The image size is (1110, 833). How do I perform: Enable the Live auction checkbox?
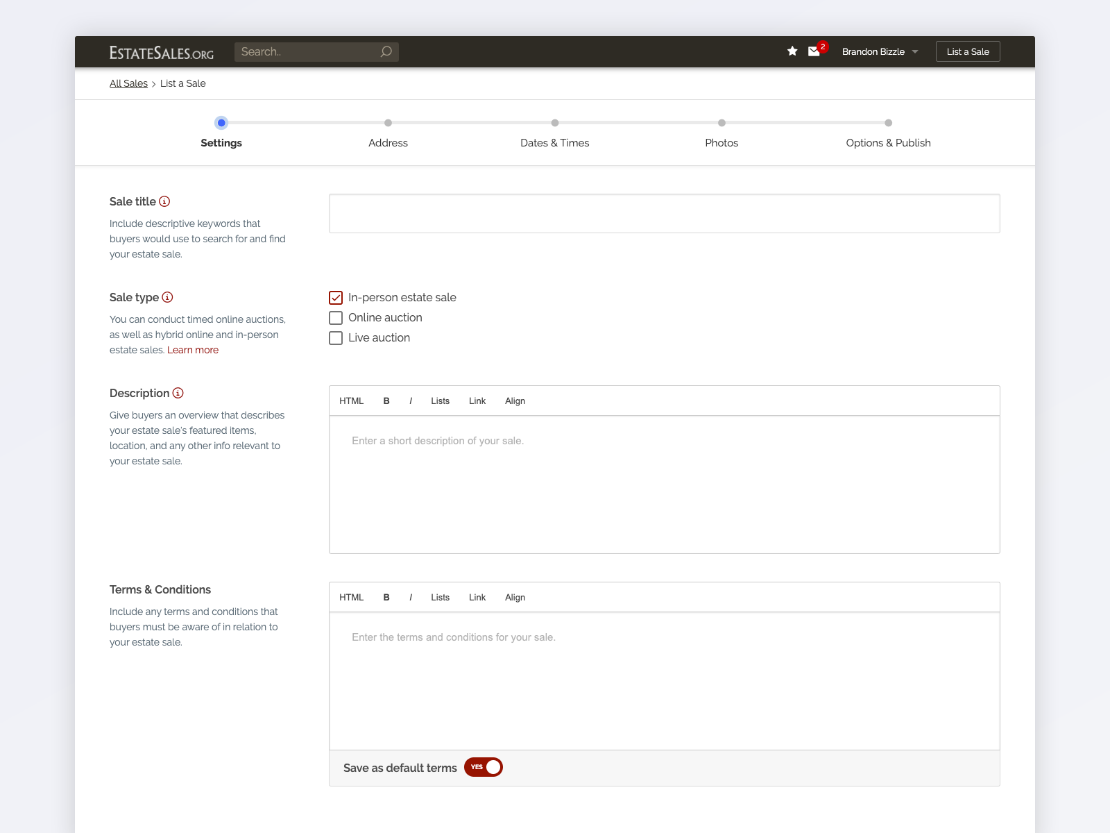(336, 338)
